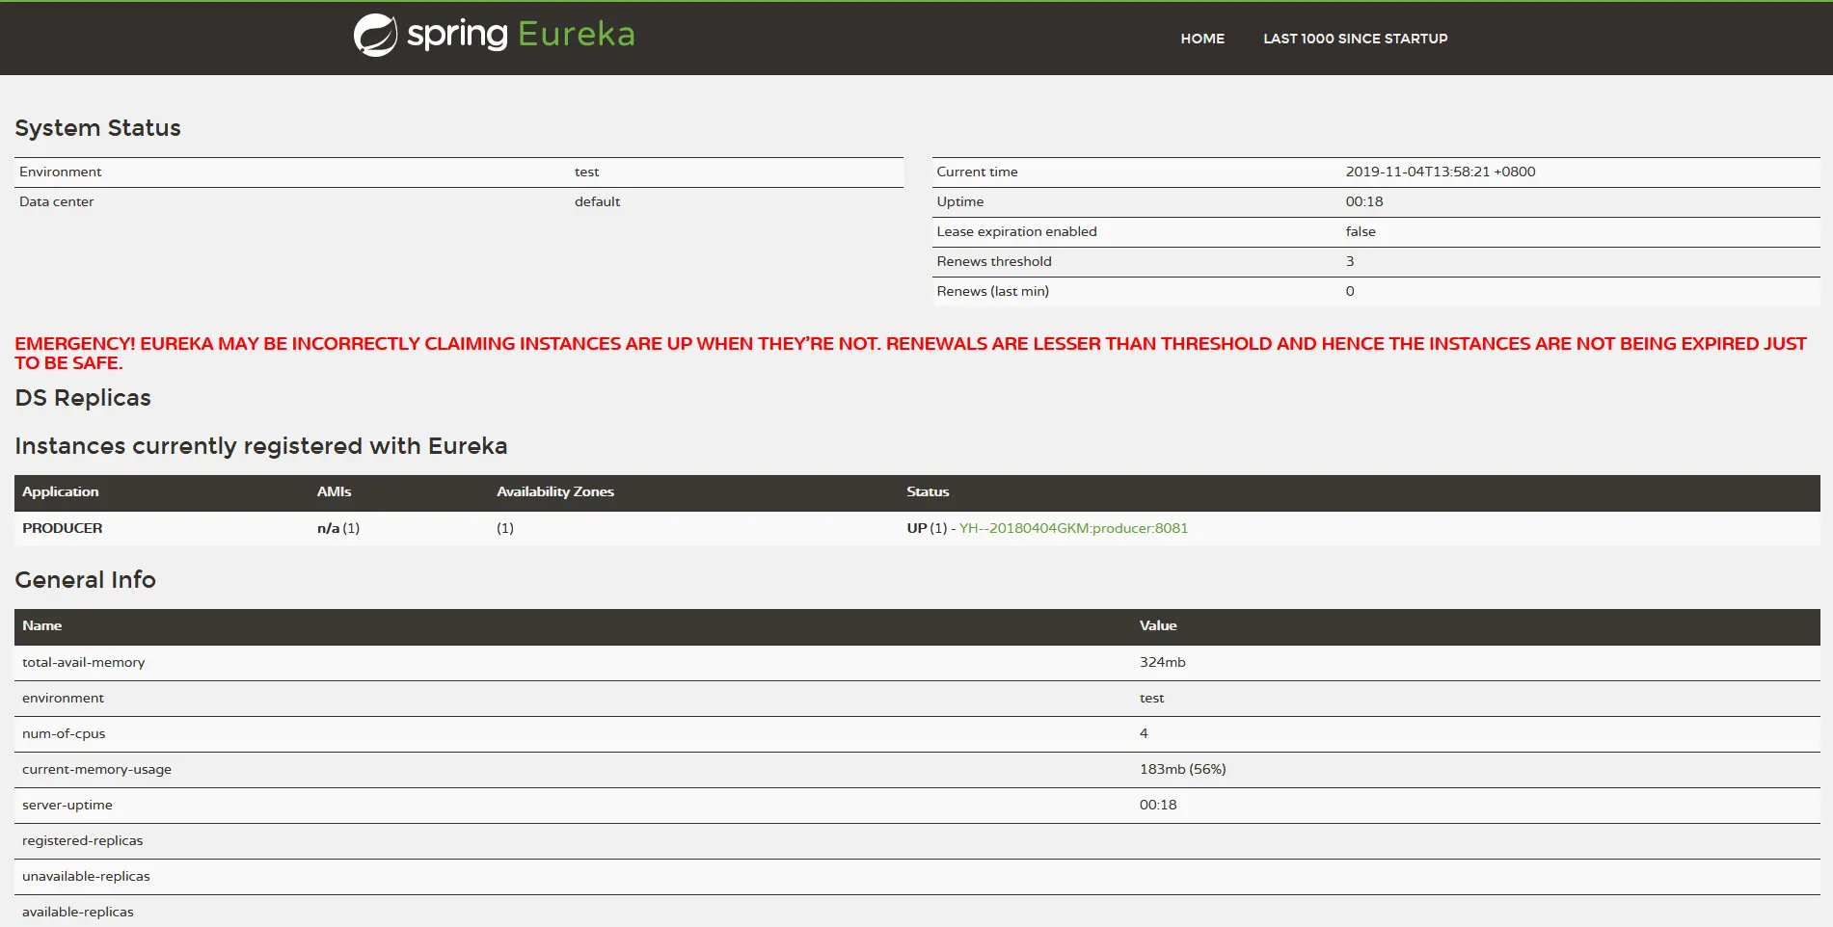Click the spring Eureka brand title
Screen dimensions: 1833x927
(x=521, y=35)
